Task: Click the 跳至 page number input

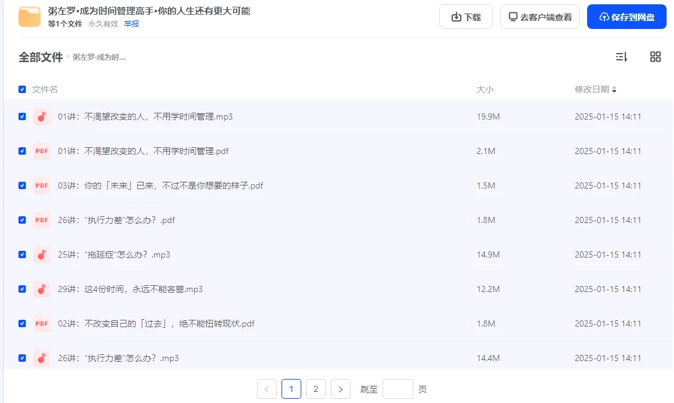Action: [397, 389]
